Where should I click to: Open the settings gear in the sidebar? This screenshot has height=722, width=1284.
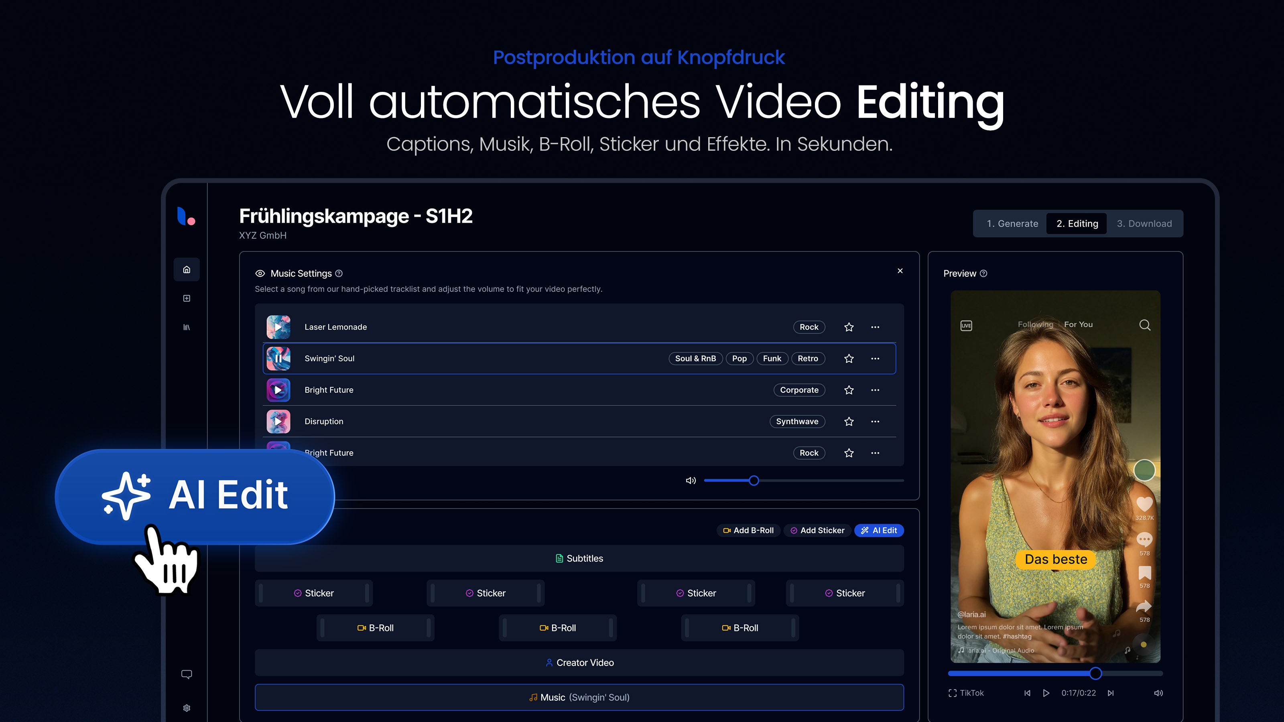point(187,708)
